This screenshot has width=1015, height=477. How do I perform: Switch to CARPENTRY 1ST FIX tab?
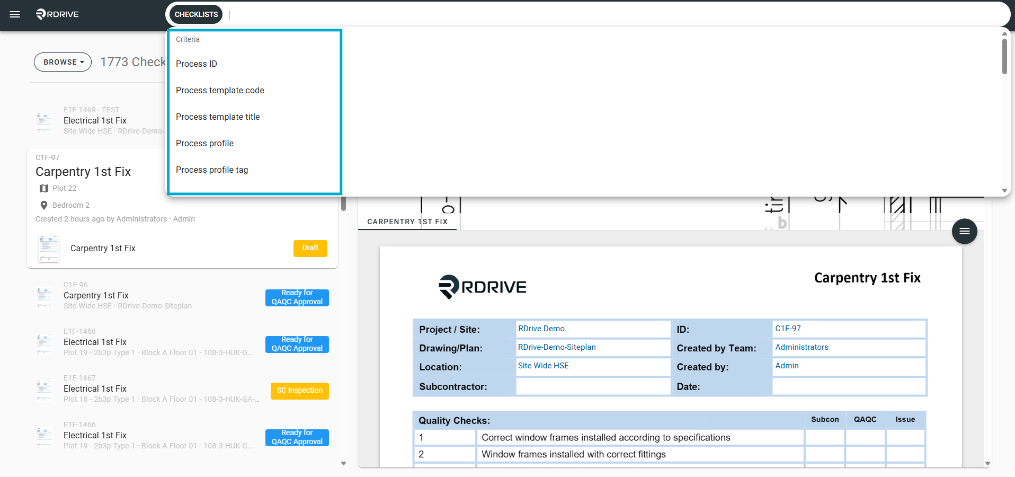pyautogui.click(x=407, y=222)
